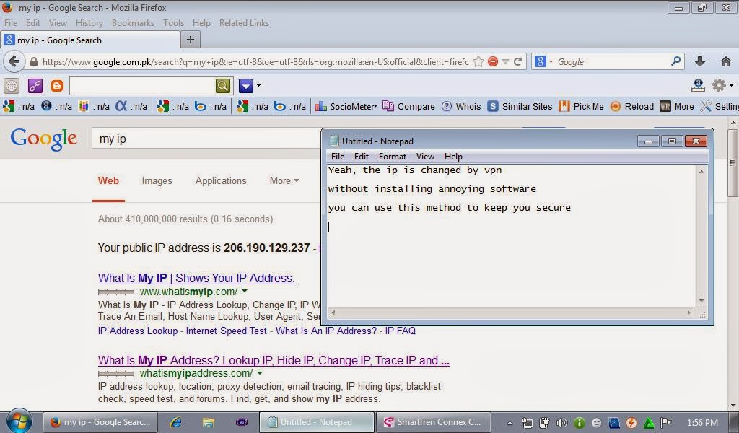Expand whatismyipaddress.com result dropdown arrow
This screenshot has width=739, height=433.
260,373
